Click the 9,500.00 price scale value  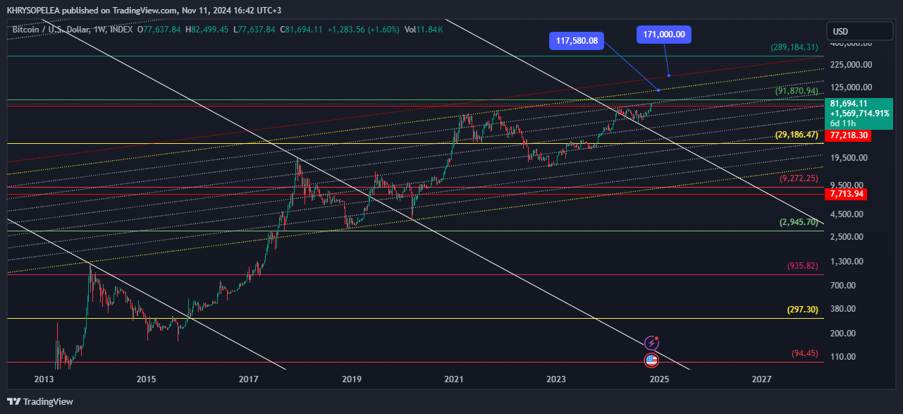(847, 185)
